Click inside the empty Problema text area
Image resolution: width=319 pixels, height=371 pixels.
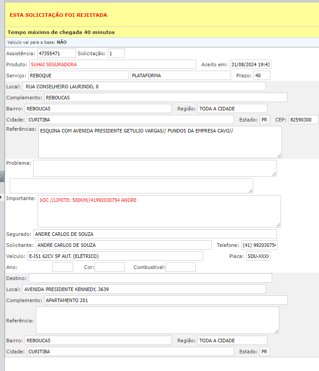(154, 168)
